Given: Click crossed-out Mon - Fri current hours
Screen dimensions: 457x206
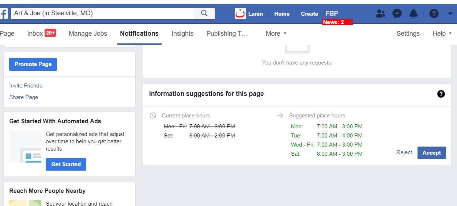Looking at the screenshot, I should pos(199,127).
